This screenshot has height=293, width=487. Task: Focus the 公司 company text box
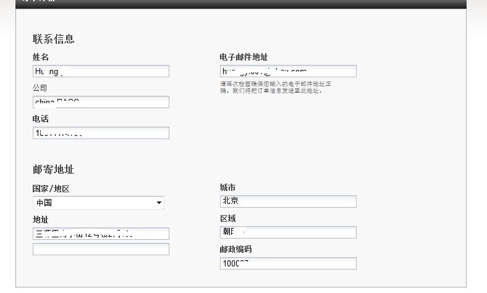(x=101, y=102)
